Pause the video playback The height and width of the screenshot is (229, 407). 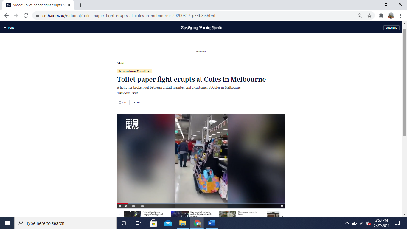(120, 206)
